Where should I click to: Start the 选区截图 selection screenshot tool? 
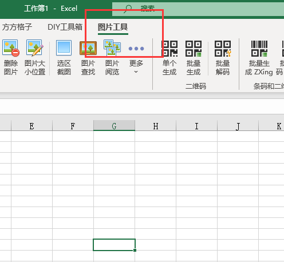tap(64, 57)
